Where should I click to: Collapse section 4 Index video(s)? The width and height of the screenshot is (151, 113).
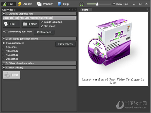click(x=4, y=67)
